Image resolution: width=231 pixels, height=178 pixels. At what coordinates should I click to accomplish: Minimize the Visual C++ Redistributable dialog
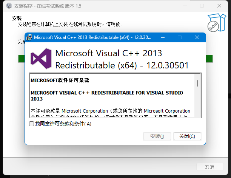[x=163, y=37]
